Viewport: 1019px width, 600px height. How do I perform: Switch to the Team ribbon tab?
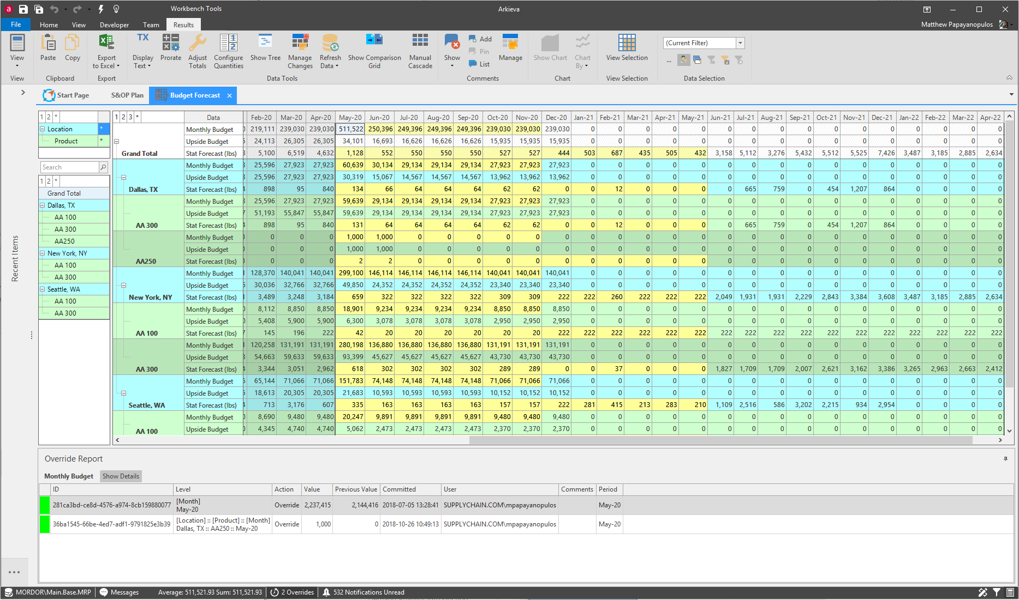point(151,25)
